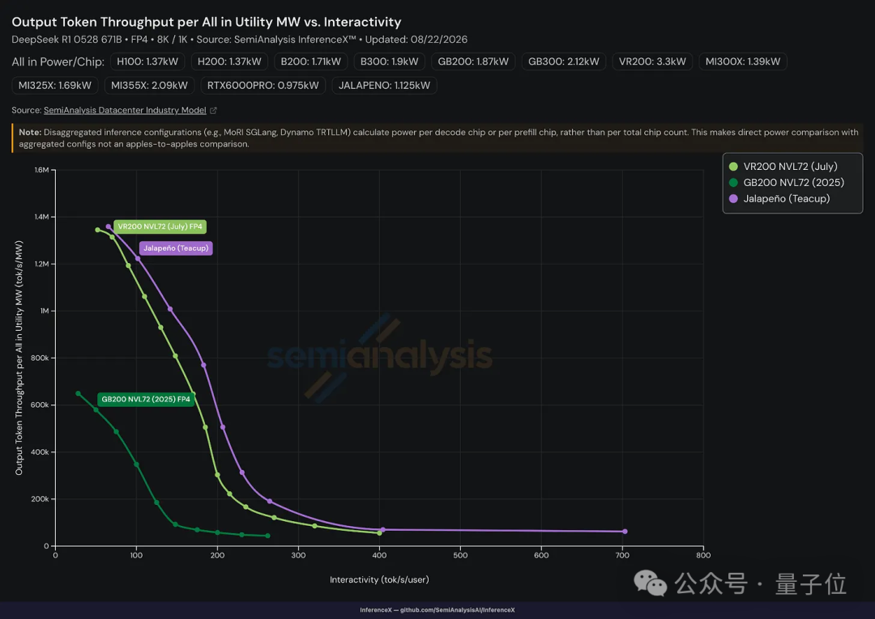Pick the MI355X: 2.09kW chip
Screen dimensions: 875x619
(x=149, y=85)
